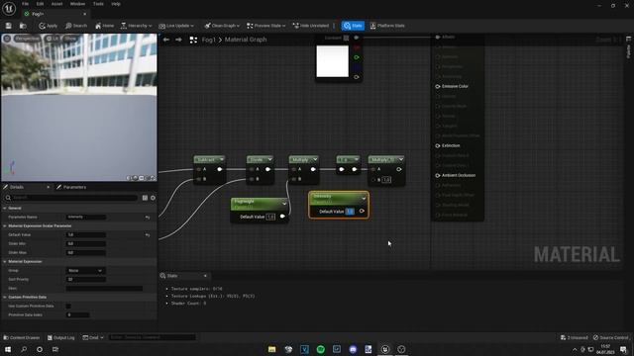Open the viewport Show menu
This screenshot has width=634, height=356.
coord(70,39)
